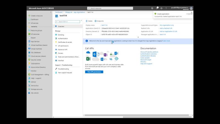Click Learn more in the welcome banner
220x124 pixels.
167,41
